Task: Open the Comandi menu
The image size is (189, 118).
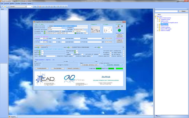Action: click(6, 4)
